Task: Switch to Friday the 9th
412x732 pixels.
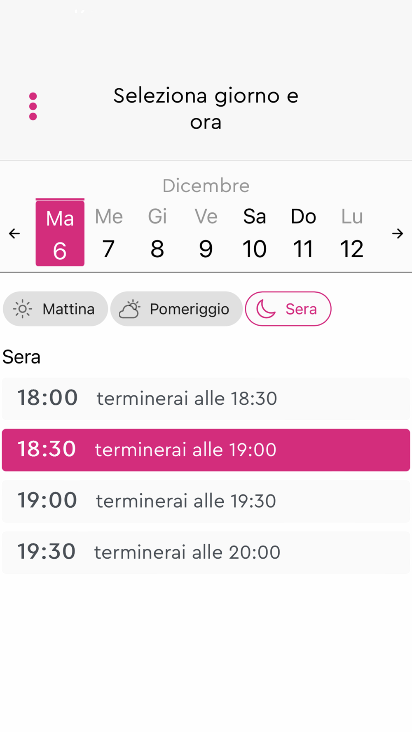Action: coord(206,233)
